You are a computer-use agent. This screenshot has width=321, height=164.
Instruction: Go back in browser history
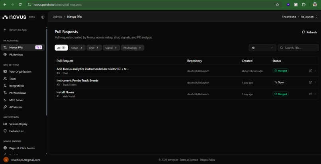point(5,4)
